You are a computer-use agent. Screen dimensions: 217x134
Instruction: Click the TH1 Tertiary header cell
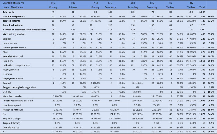tap(170, 7)
